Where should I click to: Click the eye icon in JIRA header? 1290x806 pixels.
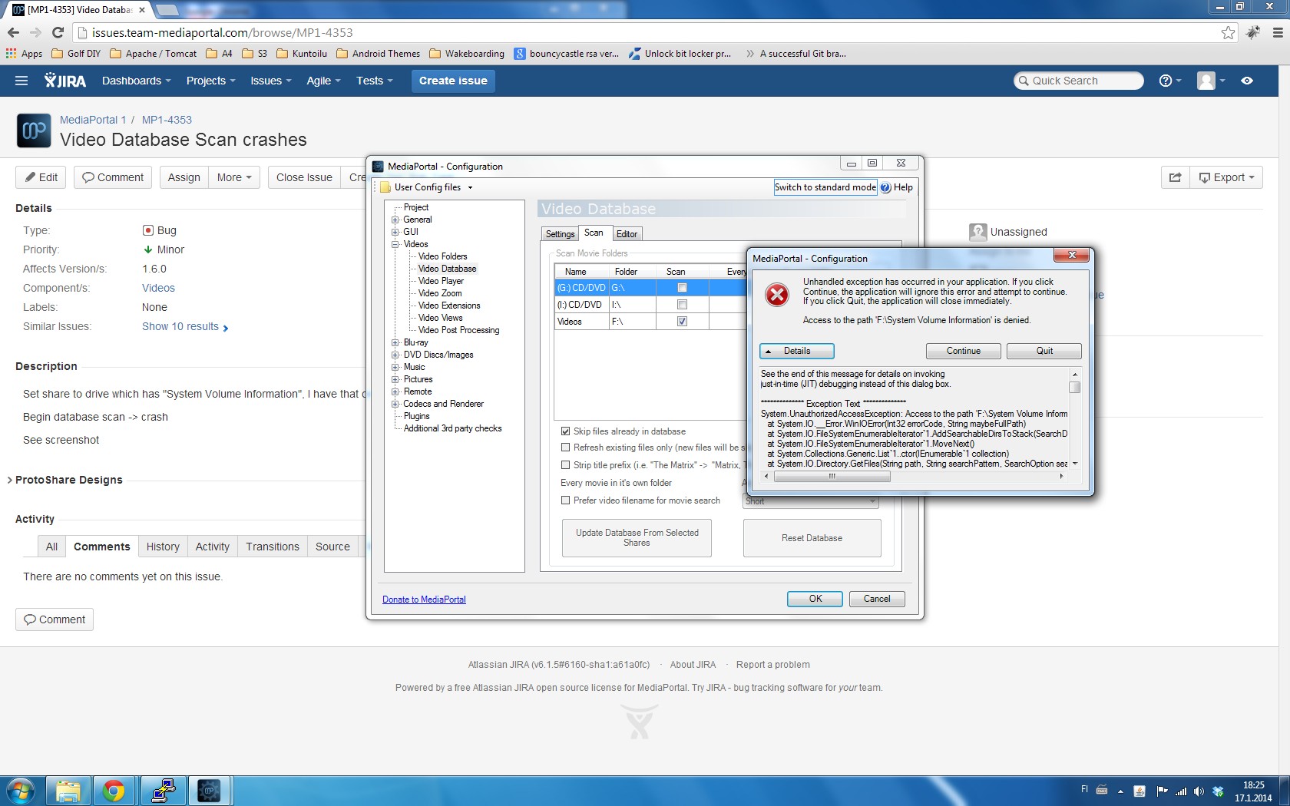(x=1247, y=81)
